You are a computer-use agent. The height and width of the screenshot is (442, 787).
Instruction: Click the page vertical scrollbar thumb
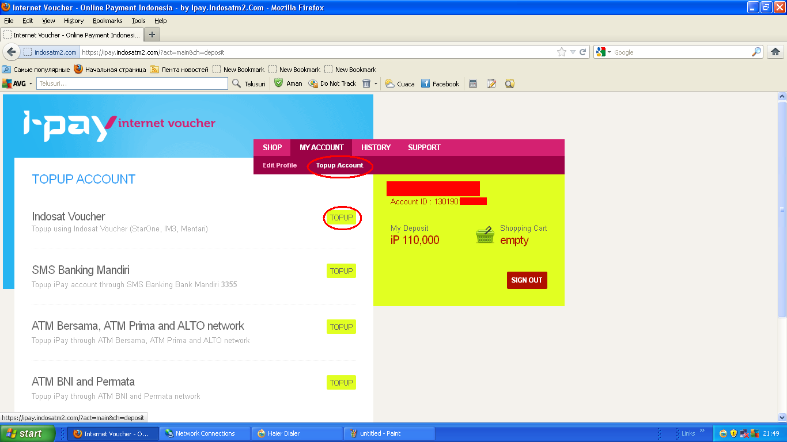[x=782, y=209]
